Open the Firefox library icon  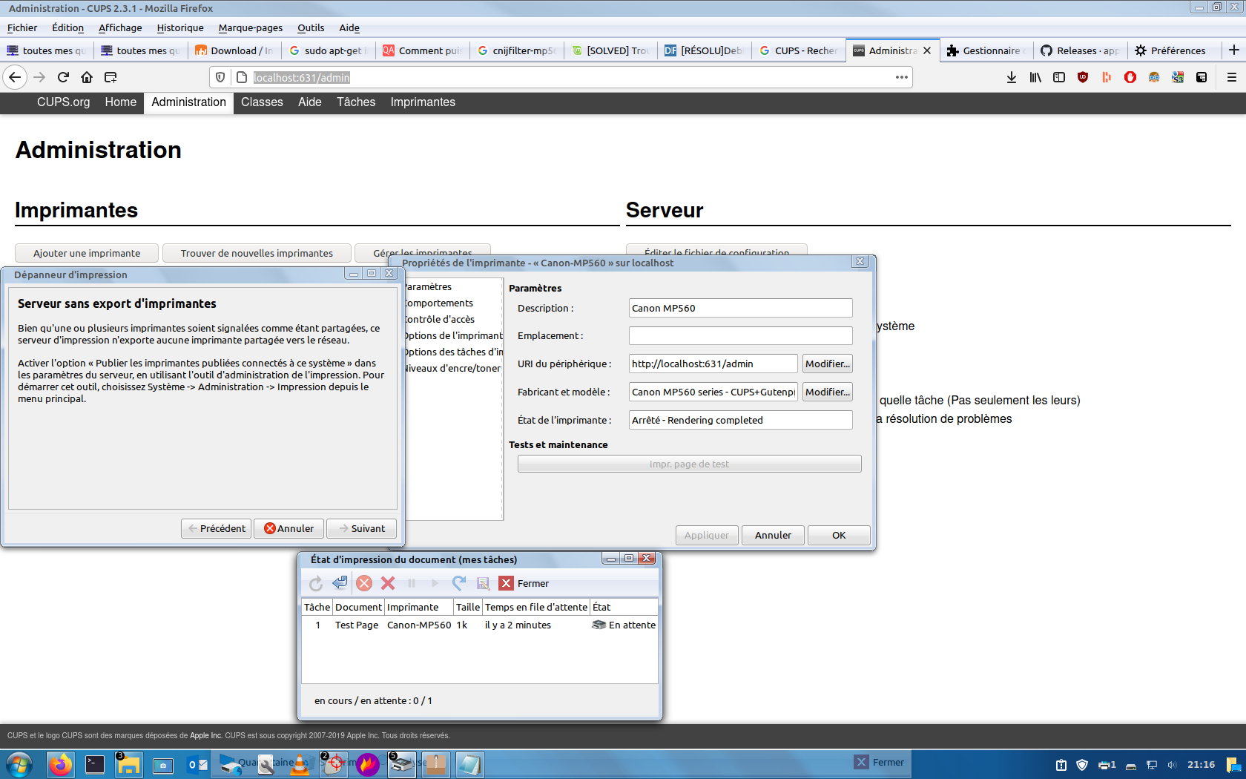coord(1035,77)
